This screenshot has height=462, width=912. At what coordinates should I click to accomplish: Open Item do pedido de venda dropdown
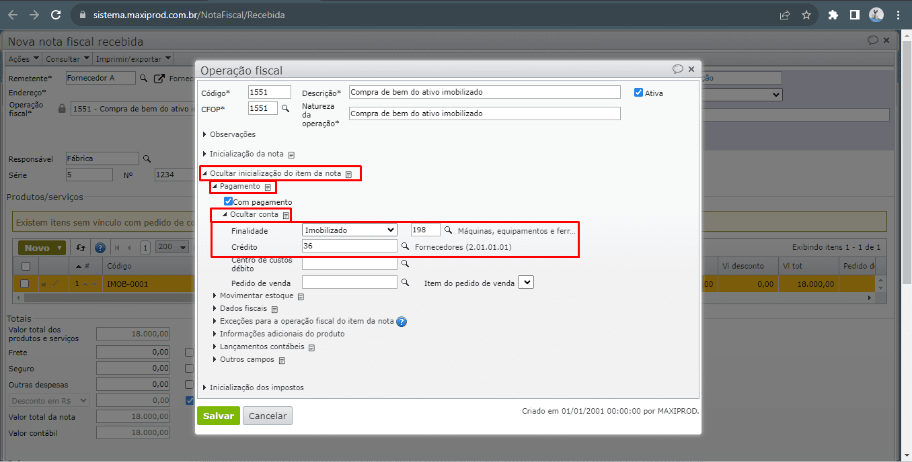527,283
